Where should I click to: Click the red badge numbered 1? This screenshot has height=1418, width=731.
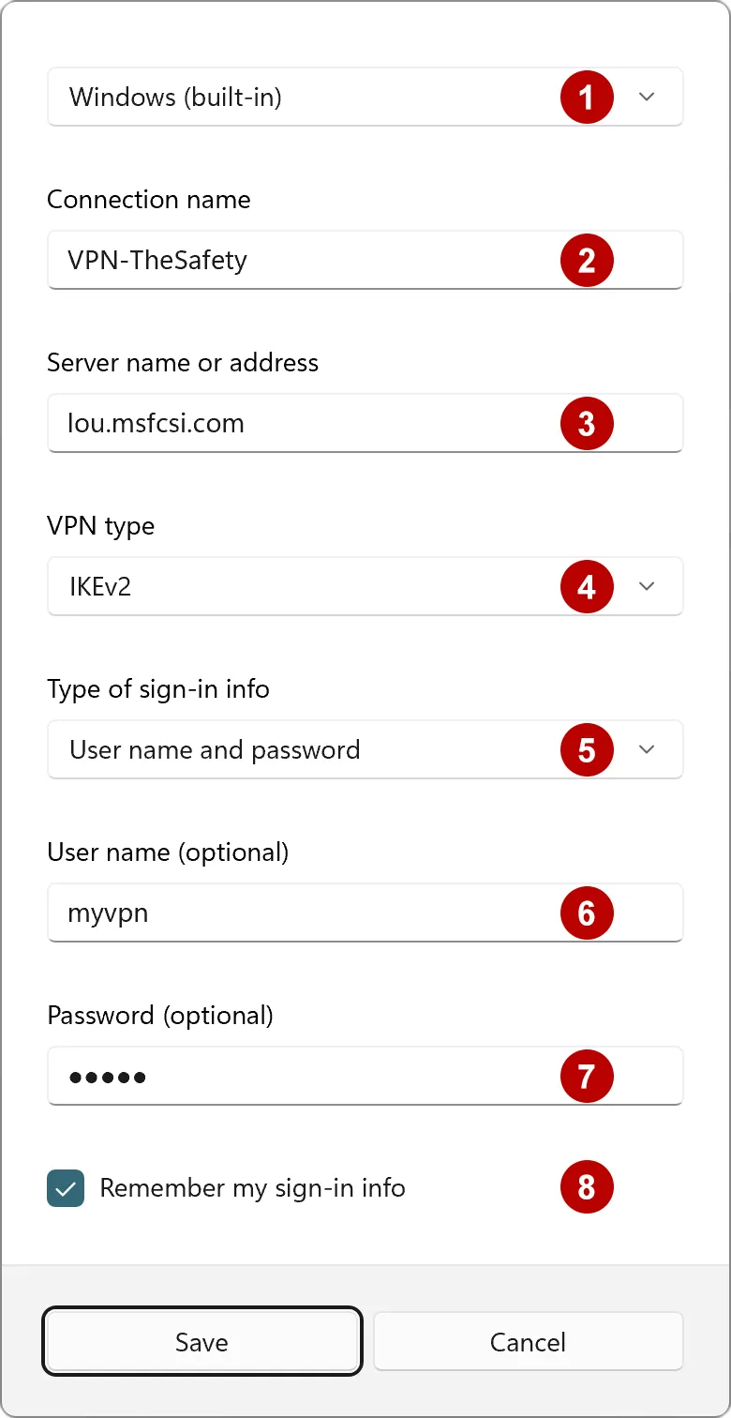(x=587, y=97)
